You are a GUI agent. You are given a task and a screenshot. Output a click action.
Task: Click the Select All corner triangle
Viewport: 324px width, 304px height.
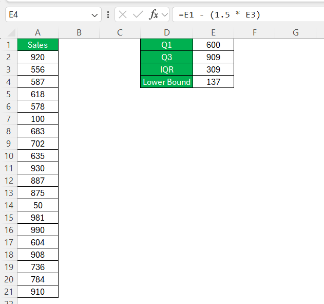[x=11, y=33]
